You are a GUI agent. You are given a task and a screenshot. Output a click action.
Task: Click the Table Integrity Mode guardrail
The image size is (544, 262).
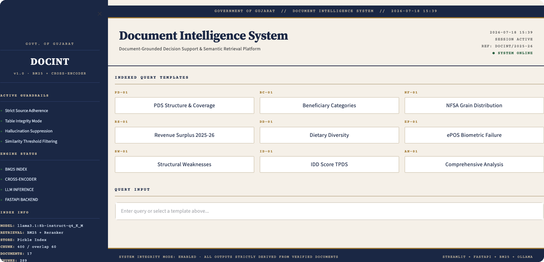[x=23, y=121]
